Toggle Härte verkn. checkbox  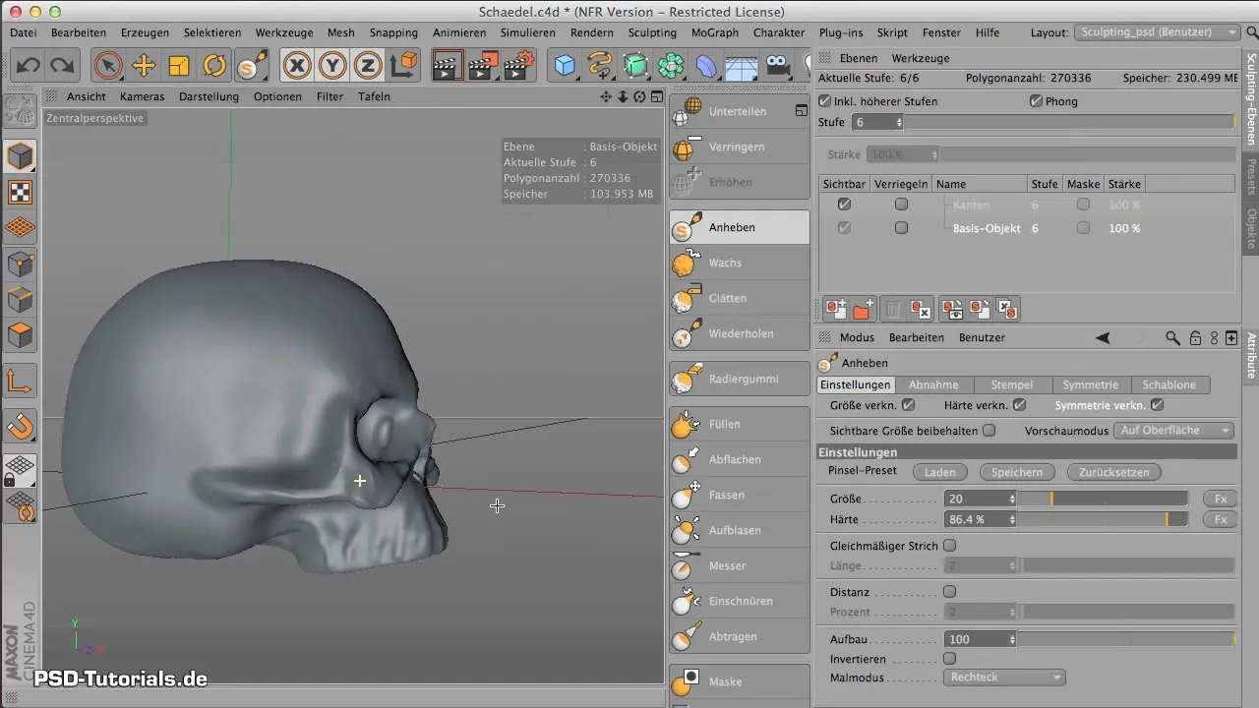point(1020,404)
